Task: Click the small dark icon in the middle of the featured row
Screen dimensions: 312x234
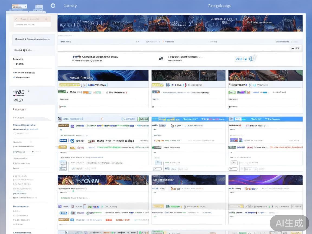Action: tap(161, 58)
